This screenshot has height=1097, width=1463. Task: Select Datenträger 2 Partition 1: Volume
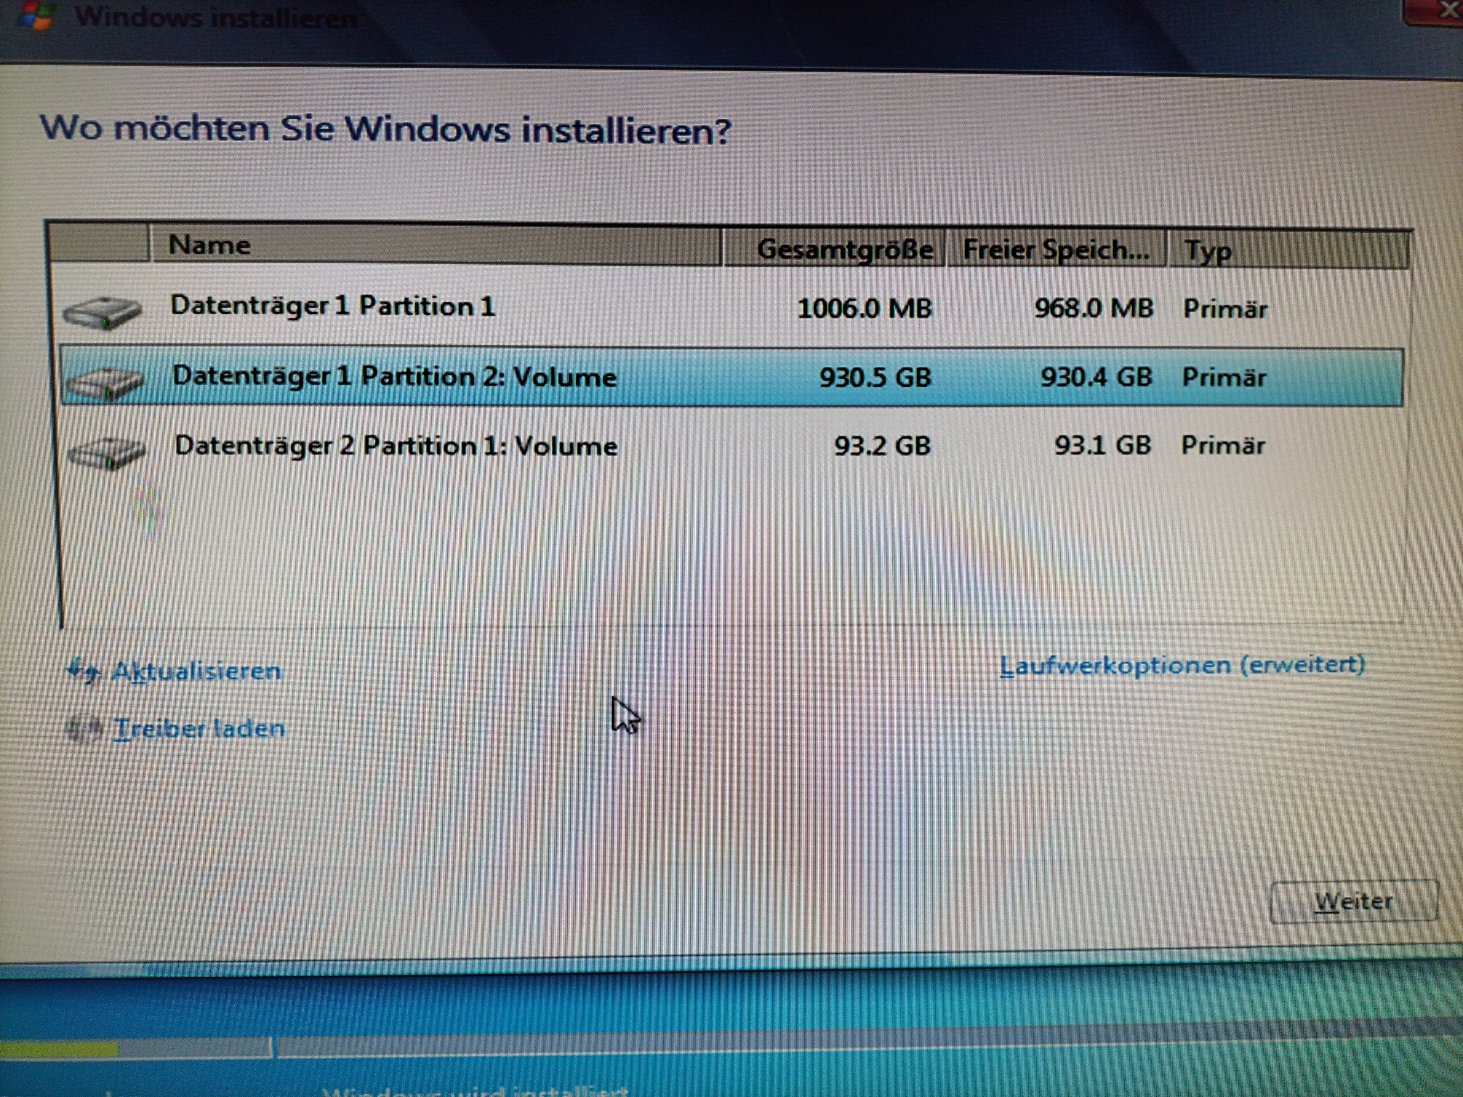[395, 446]
